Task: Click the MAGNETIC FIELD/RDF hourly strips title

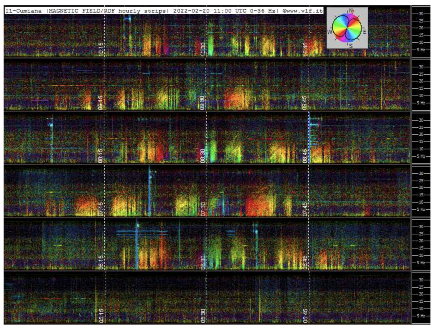Action: (107, 11)
